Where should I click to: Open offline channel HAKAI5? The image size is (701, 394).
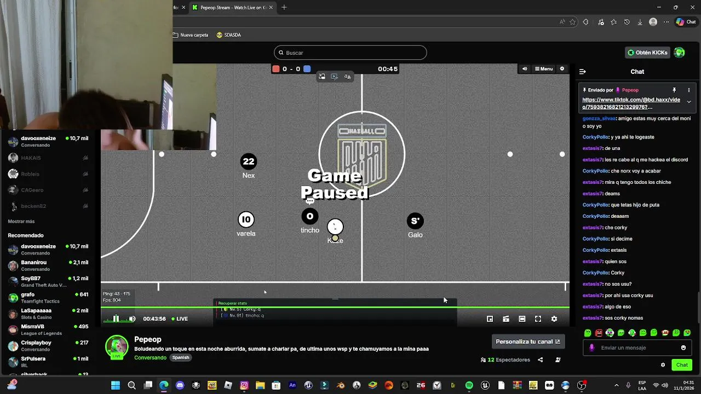click(48, 158)
